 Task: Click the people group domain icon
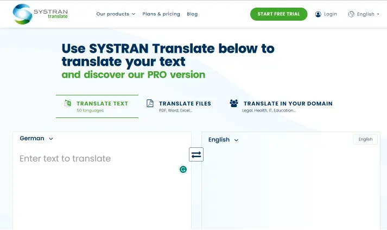(x=234, y=103)
